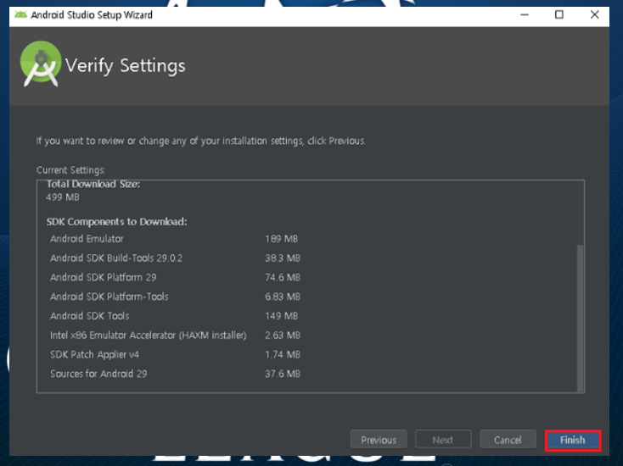
Task: Close the Android Studio Setup Wizard
Action: pyautogui.click(x=594, y=14)
